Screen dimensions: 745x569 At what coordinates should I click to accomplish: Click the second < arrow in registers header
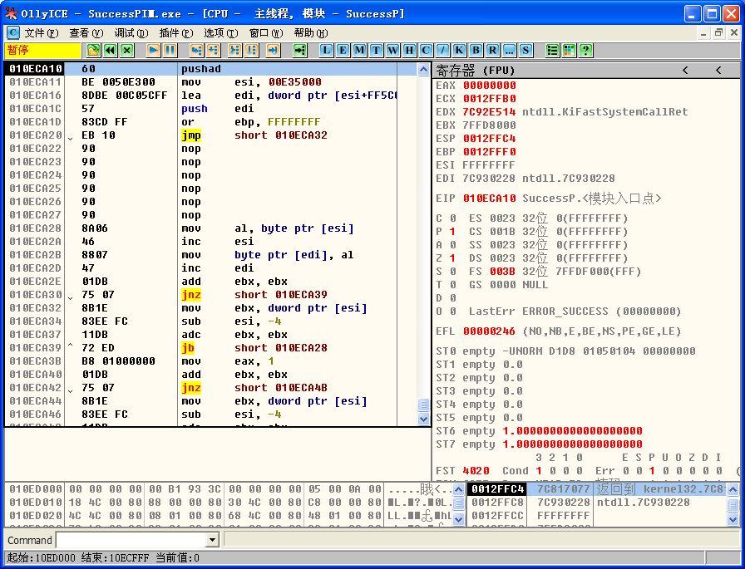pyautogui.click(x=718, y=71)
